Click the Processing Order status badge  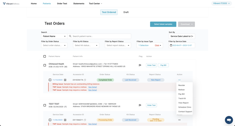[x=105, y=120]
